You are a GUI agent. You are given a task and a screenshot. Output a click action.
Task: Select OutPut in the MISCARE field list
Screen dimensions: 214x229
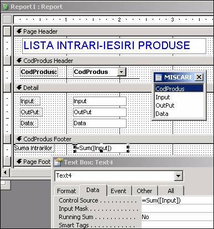165,105
